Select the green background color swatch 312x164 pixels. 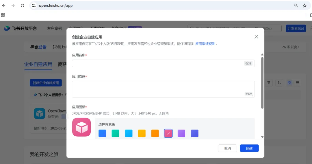click(x=115, y=133)
